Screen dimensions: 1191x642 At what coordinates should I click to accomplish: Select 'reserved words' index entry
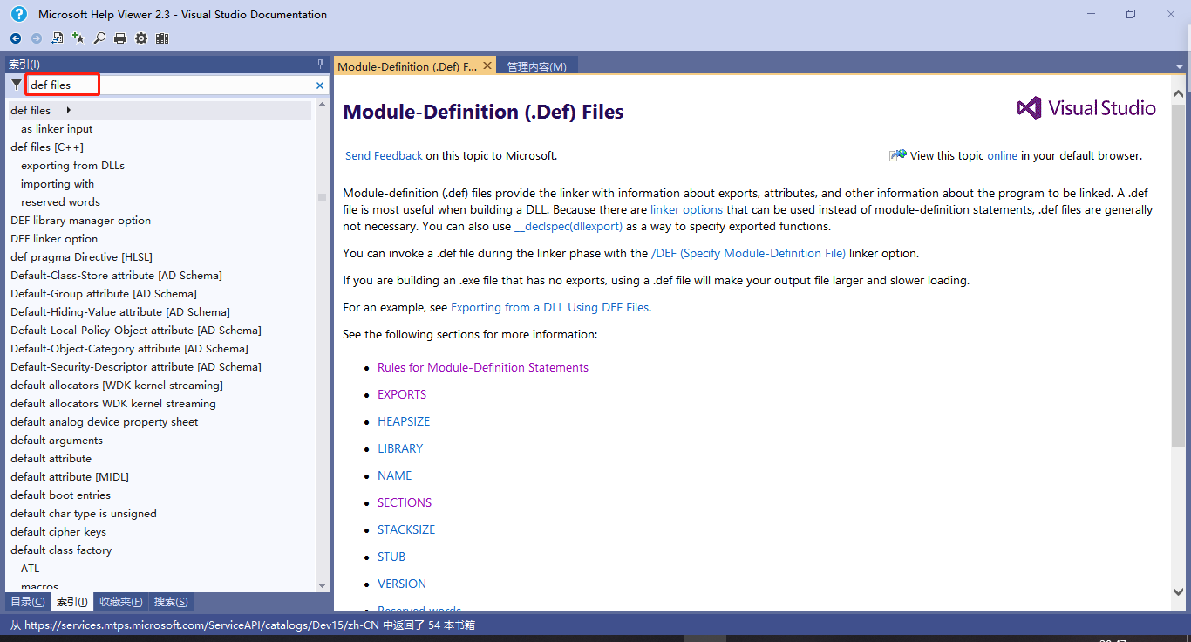(x=60, y=201)
